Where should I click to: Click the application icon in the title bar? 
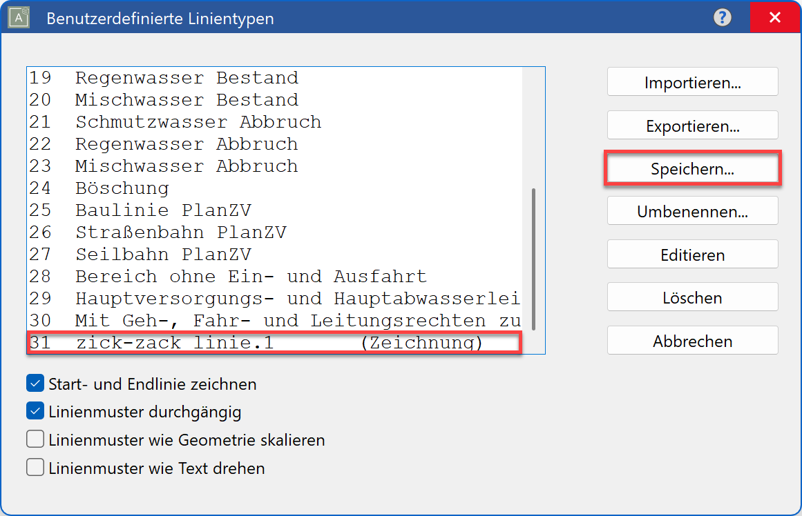18,17
